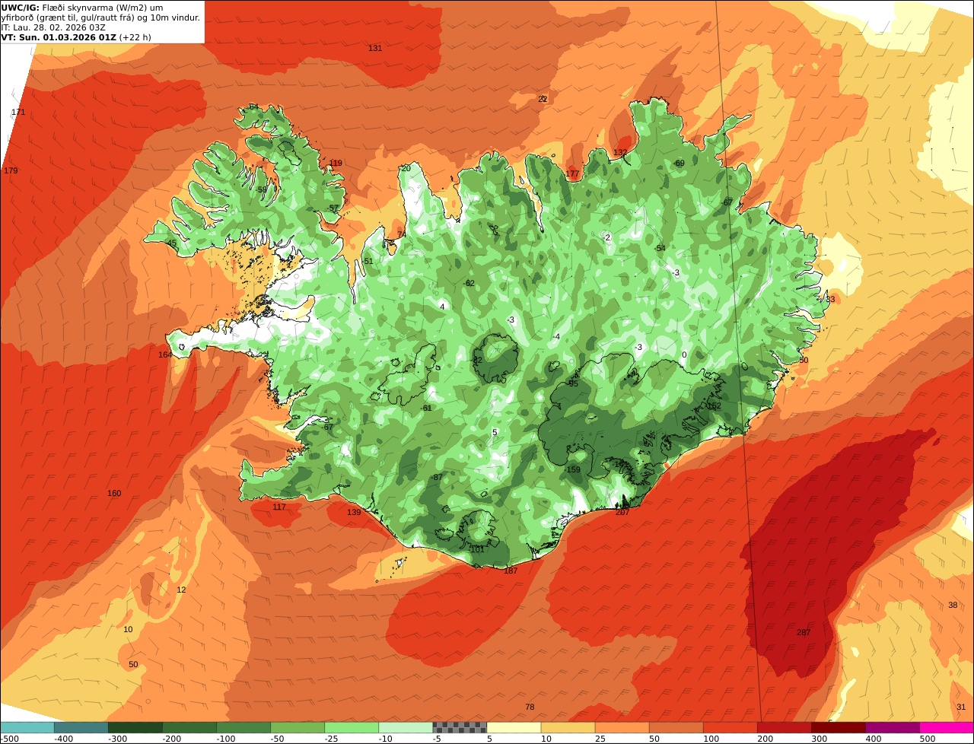Choose the red legend swatch between 100 and 200
The image size is (974, 744).
pos(730,728)
